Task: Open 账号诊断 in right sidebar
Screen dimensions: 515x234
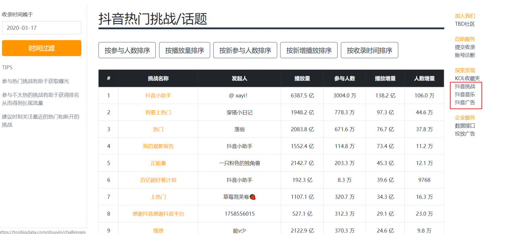Action: (x=465, y=55)
